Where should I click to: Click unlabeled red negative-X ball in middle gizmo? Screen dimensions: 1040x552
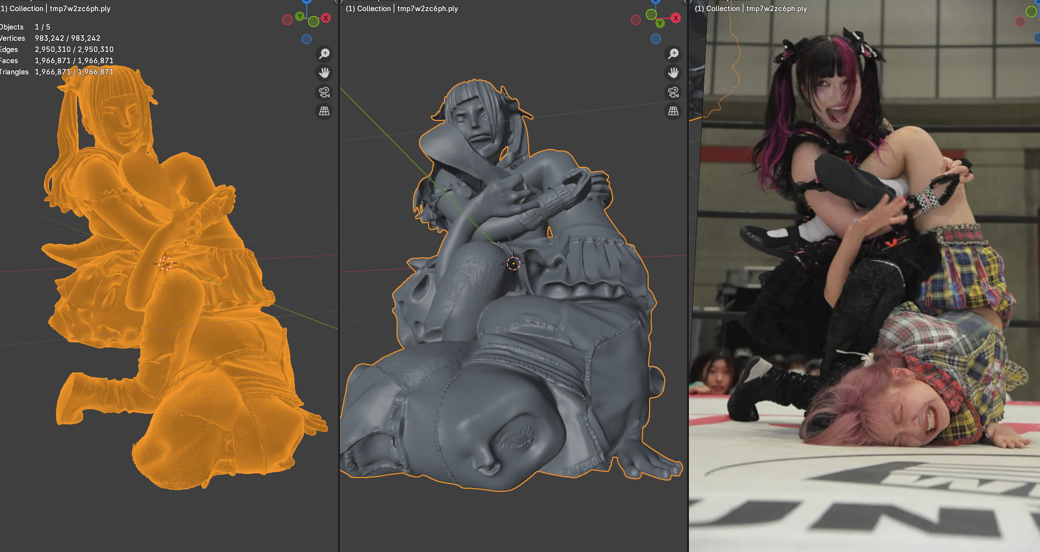pyautogui.click(x=636, y=20)
